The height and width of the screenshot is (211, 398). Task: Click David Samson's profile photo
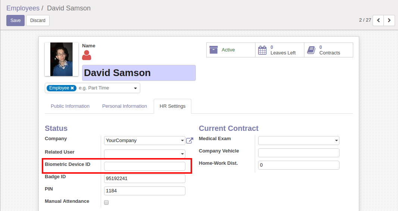[x=62, y=59]
